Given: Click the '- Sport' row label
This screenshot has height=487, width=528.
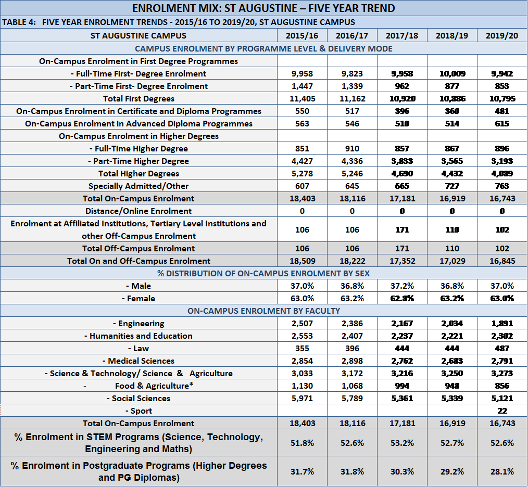Looking at the screenshot, I should click(x=139, y=411).
